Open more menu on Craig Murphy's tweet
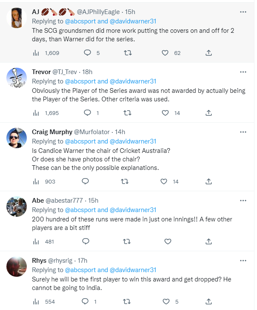The width and height of the screenshot is (257, 310). coord(243,132)
